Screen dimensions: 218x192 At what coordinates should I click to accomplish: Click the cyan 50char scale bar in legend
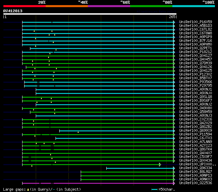155,189
